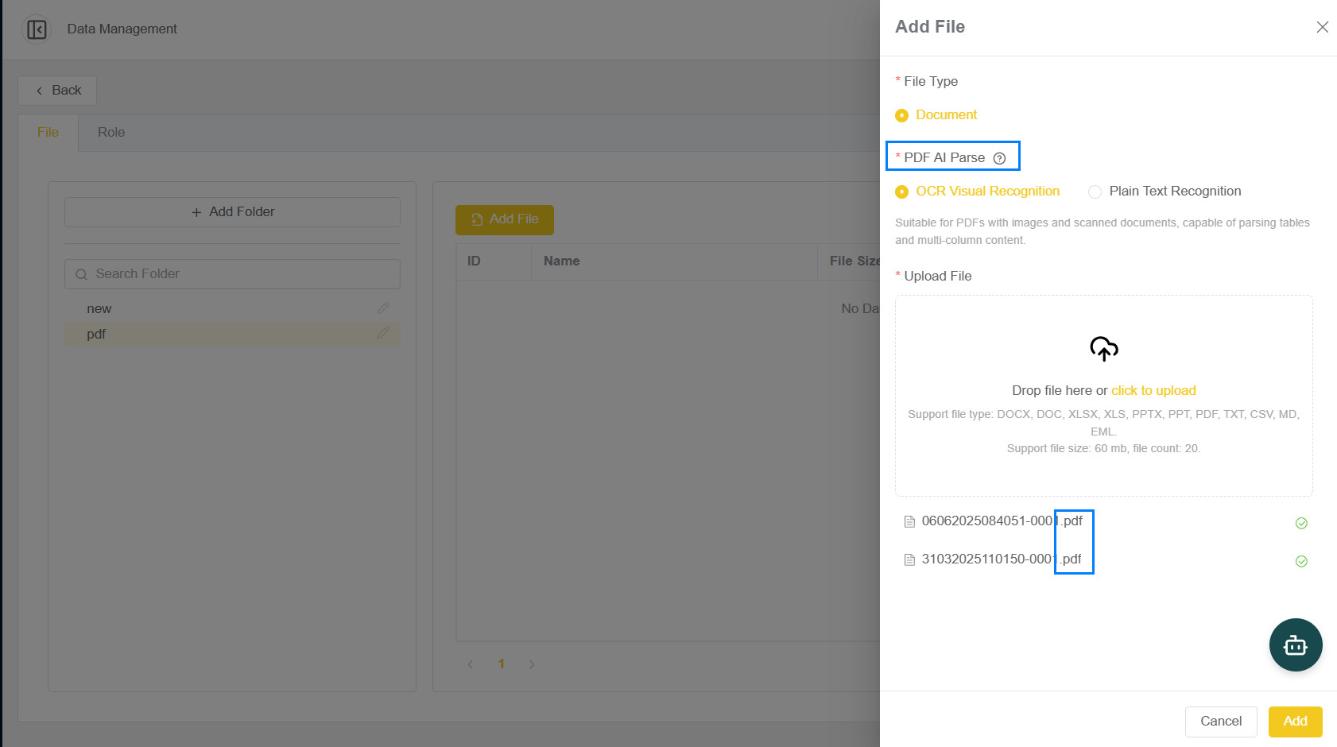The width and height of the screenshot is (1337, 747).
Task: Open the chatbot assistant floating button
Action: tap(1296, 645)
